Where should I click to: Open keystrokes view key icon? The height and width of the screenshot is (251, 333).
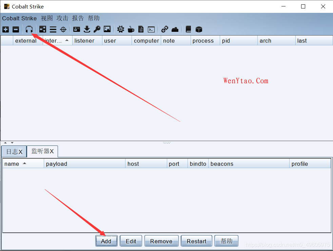pyautogui.click(x=97, y=29)
